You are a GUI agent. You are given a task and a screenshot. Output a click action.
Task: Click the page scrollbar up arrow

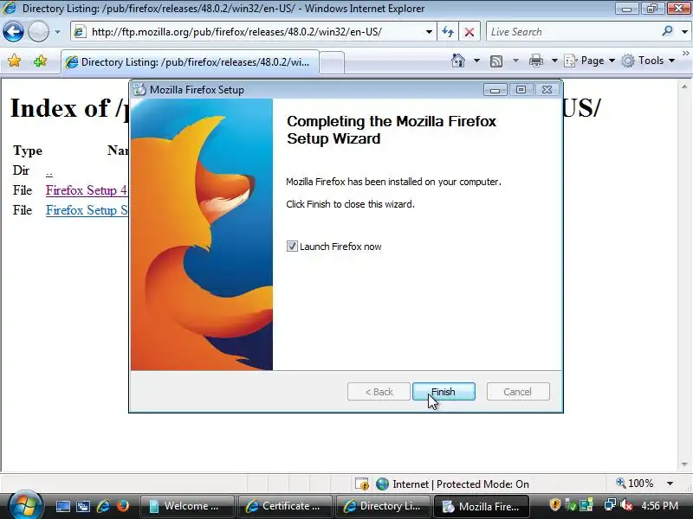pyautogui.click(x=684, y=86)
